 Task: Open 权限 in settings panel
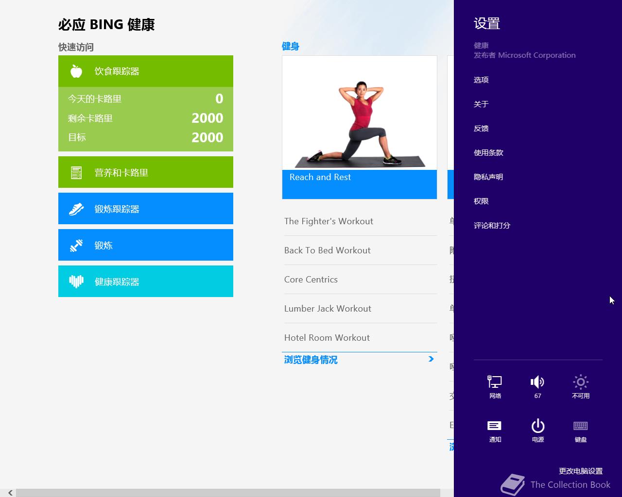(481, 201)
